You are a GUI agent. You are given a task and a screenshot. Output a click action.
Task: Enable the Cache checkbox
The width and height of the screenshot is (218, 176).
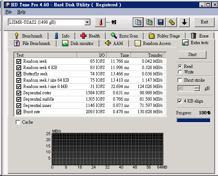coord(18,122)
